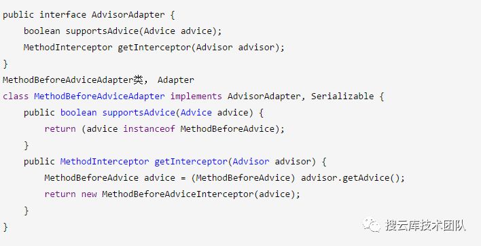Screen dimensions: 481x246
Task: Click the 'Adapter' word after the comma
Action: pyautogui.click(x=176, y=80)
